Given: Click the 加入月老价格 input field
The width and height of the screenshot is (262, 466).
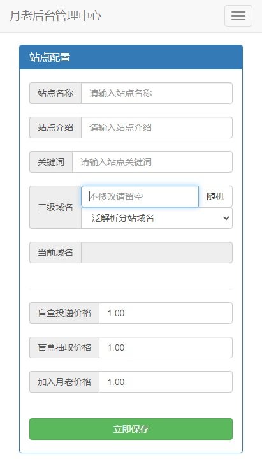Looking at the screenshot, I should [x=166, y=382].
